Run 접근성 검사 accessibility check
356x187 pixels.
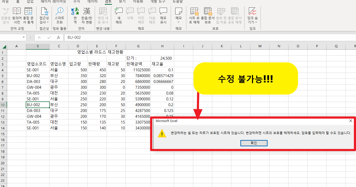[44, 16]
